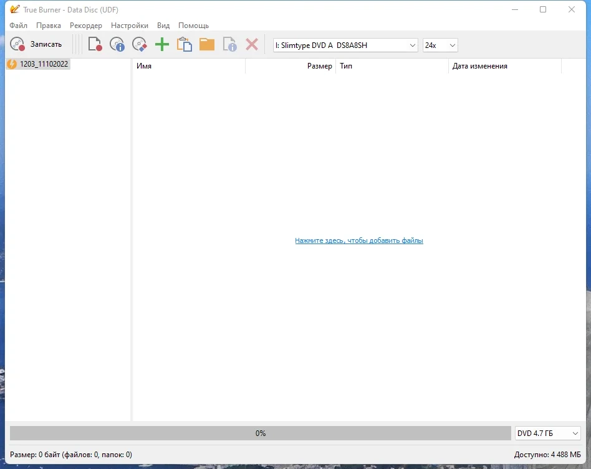Open the Рекордер menu

click(86, 26)
